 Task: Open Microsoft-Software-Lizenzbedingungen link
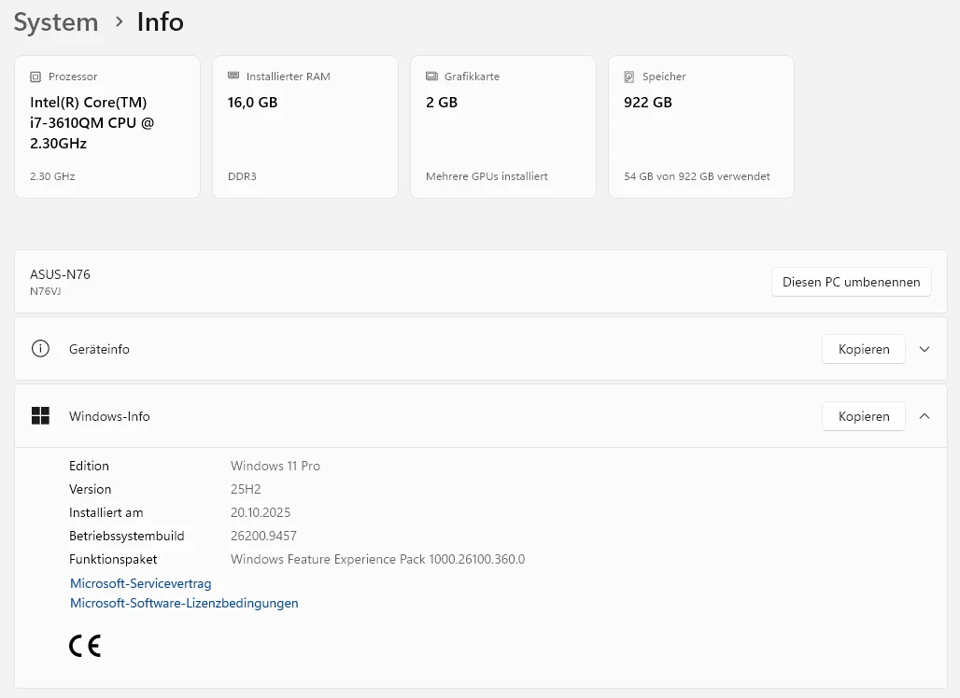(184, 603)
